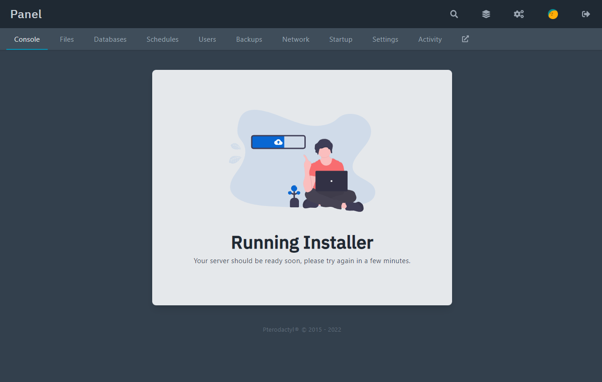Switch to the Network tab
The width and height of the screenshot is (602, 382).
click(x=296, y=39)
